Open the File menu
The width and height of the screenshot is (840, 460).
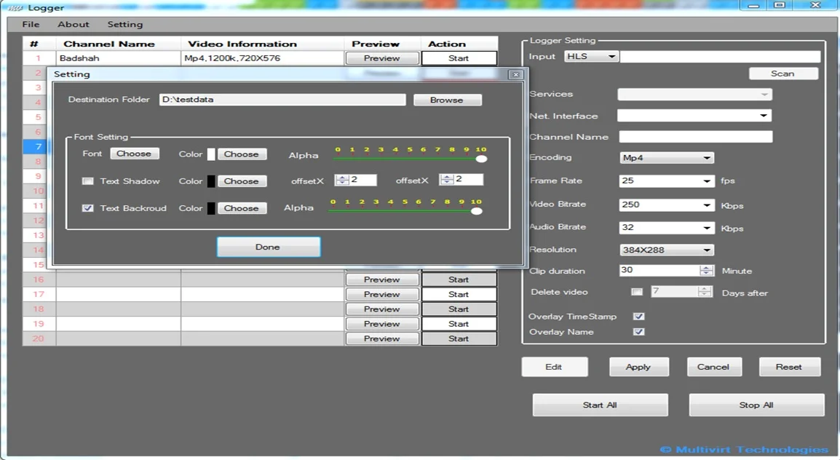point(31,24)
